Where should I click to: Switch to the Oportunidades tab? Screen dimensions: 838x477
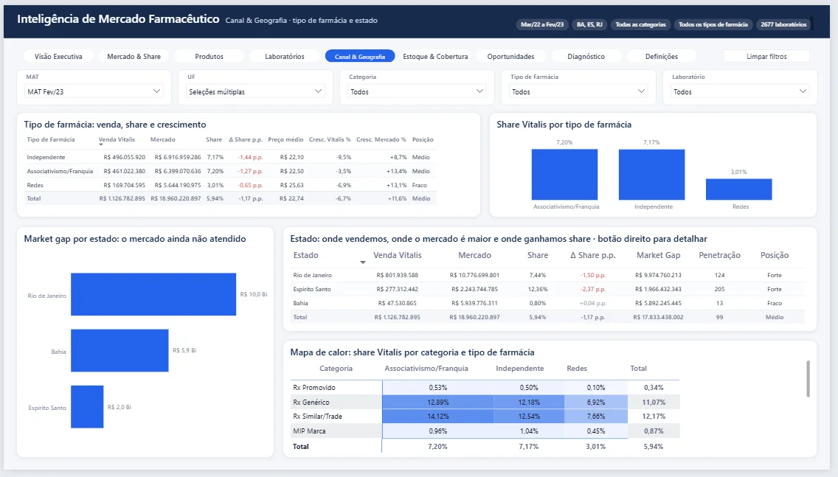[x=510, y=56]
